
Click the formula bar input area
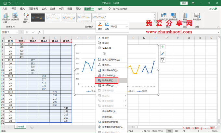pos(130,32)
